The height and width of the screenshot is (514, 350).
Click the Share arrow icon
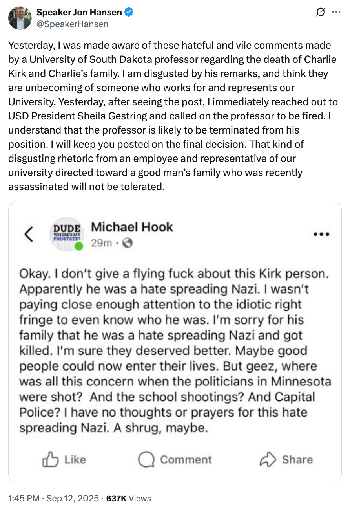click(268, 459)
